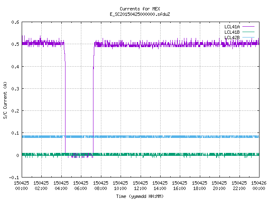Click the 150425 16:00 time tick label
This screenshot has height=200, width=267.
coord(180,185)
